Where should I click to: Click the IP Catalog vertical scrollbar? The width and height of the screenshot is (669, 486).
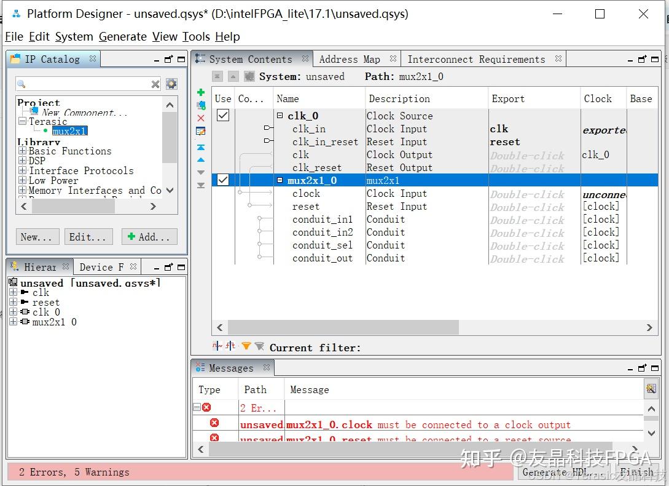coord(170,137)
